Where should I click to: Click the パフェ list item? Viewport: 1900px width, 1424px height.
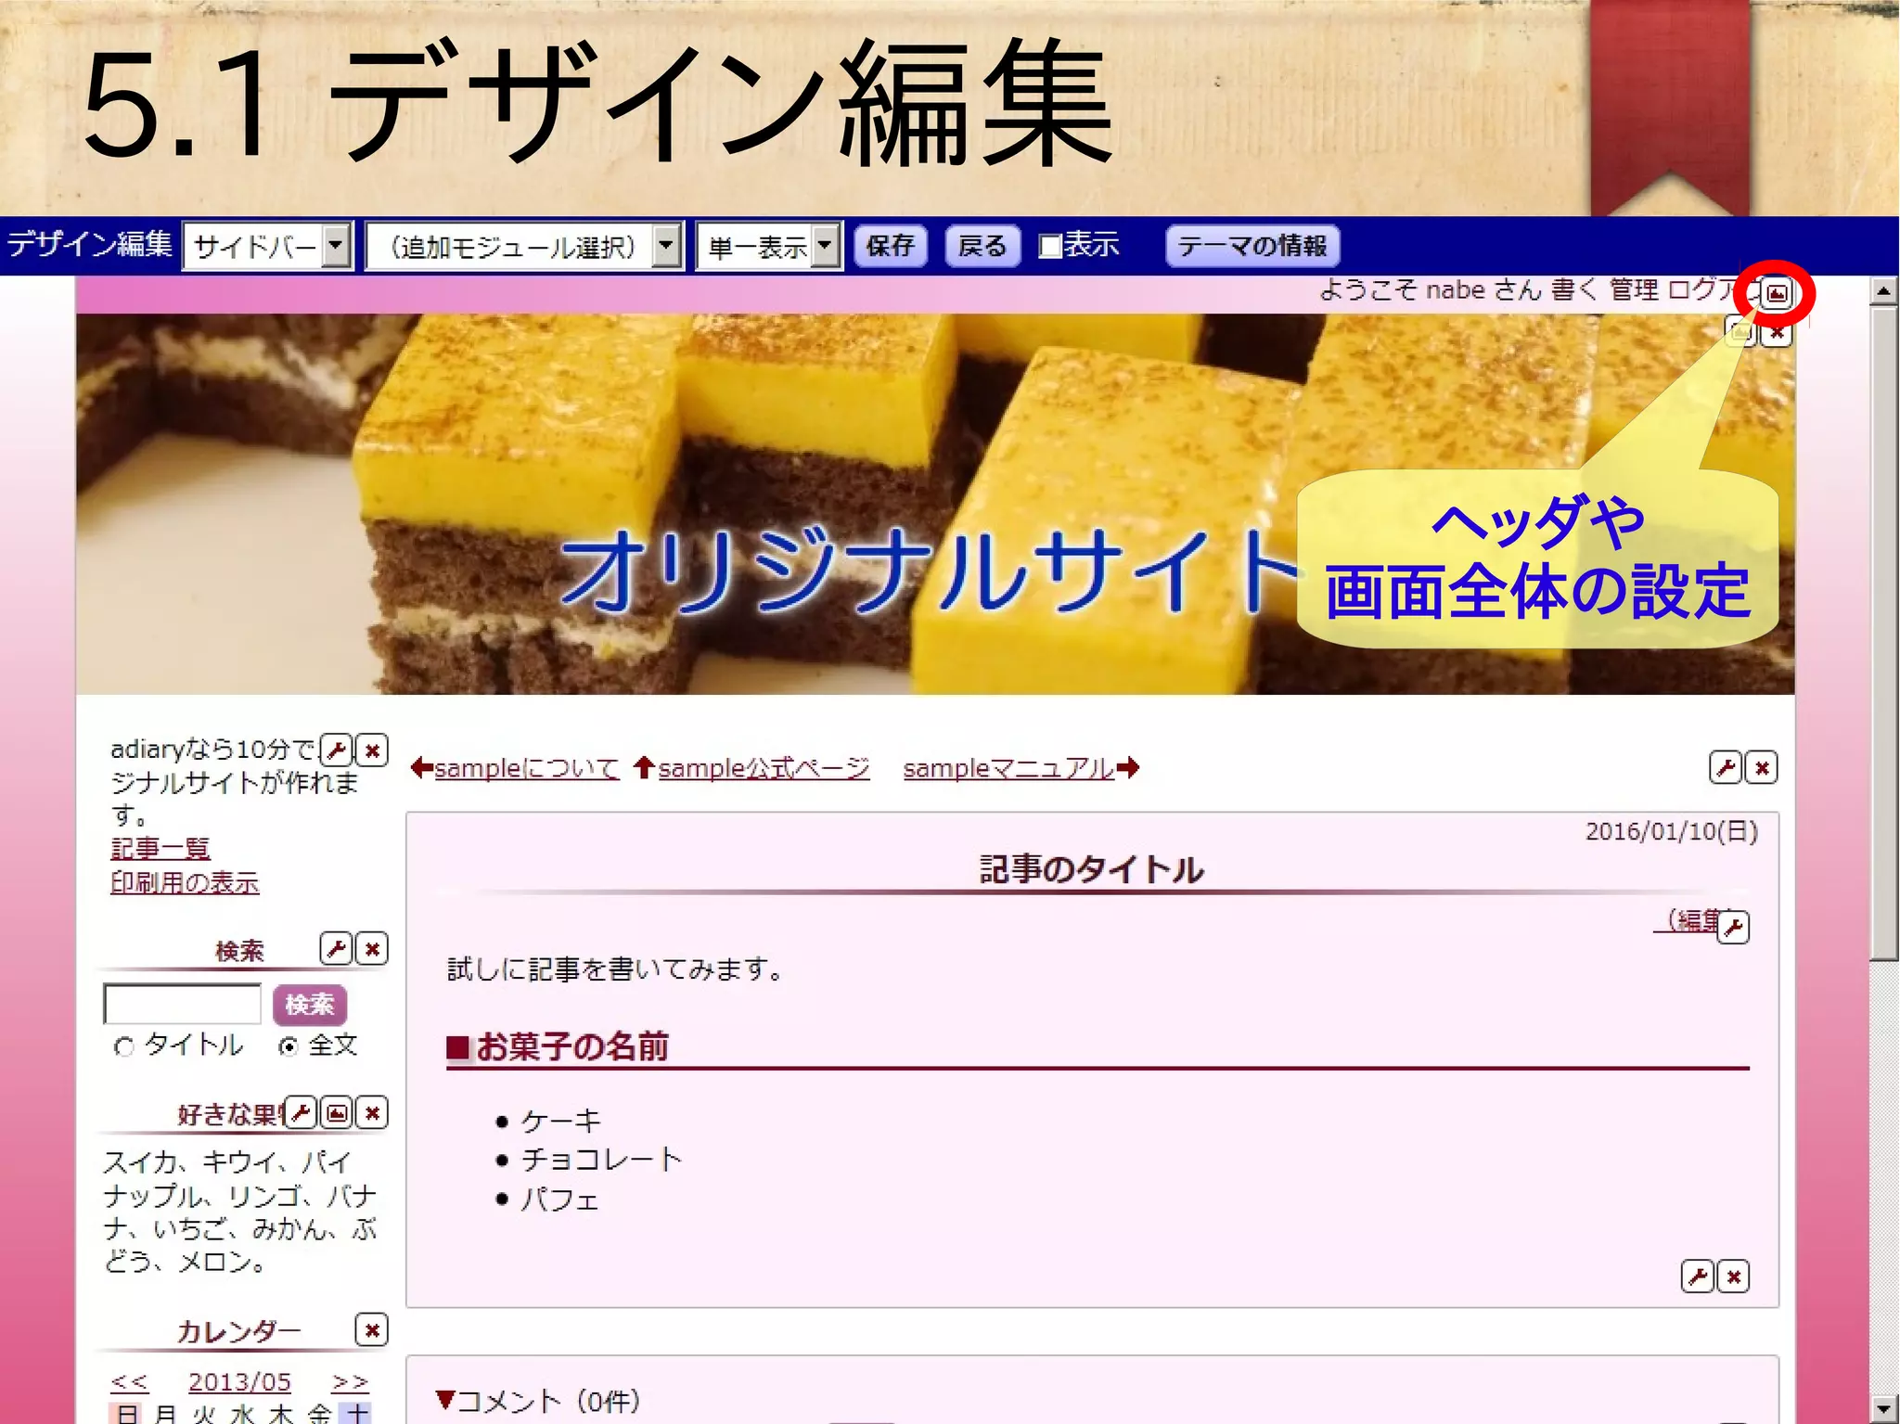point(560,1199)
